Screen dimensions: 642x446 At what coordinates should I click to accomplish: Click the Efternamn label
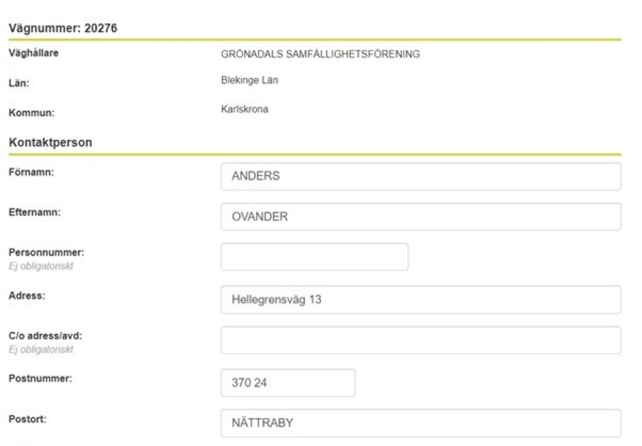tap(34, 212)
